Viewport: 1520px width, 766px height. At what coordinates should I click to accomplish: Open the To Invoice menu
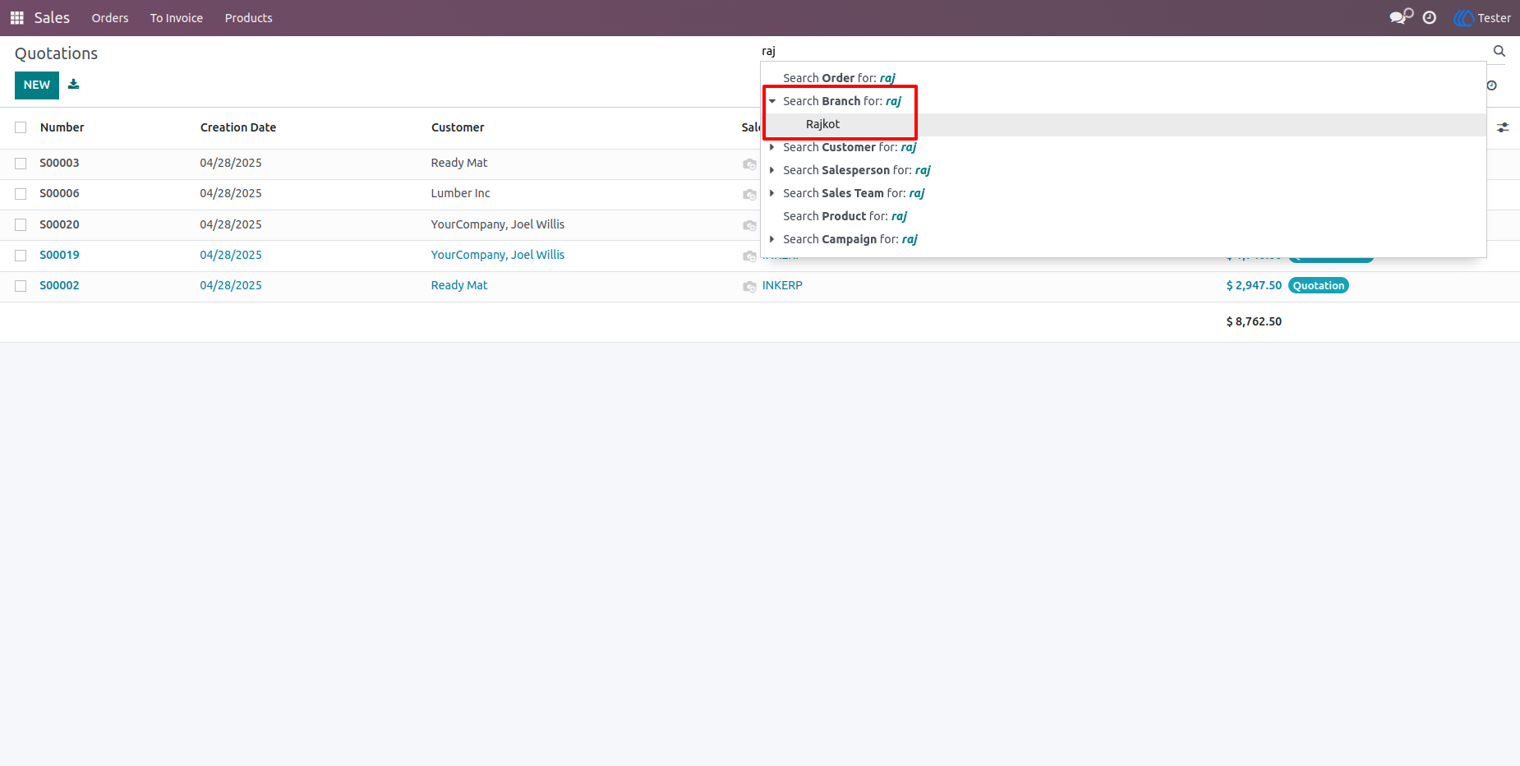point(177,18)
